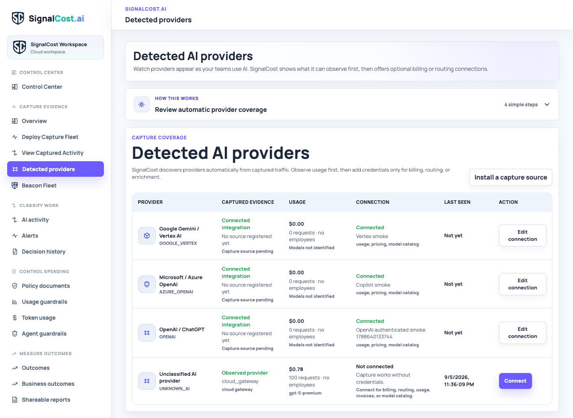Click the Decision history document icon
Image resolution: width=573 pixels, height=418 pixels.
15,252
